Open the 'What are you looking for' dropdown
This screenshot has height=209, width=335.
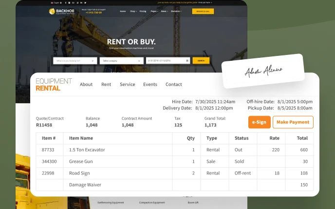(75, 61)
